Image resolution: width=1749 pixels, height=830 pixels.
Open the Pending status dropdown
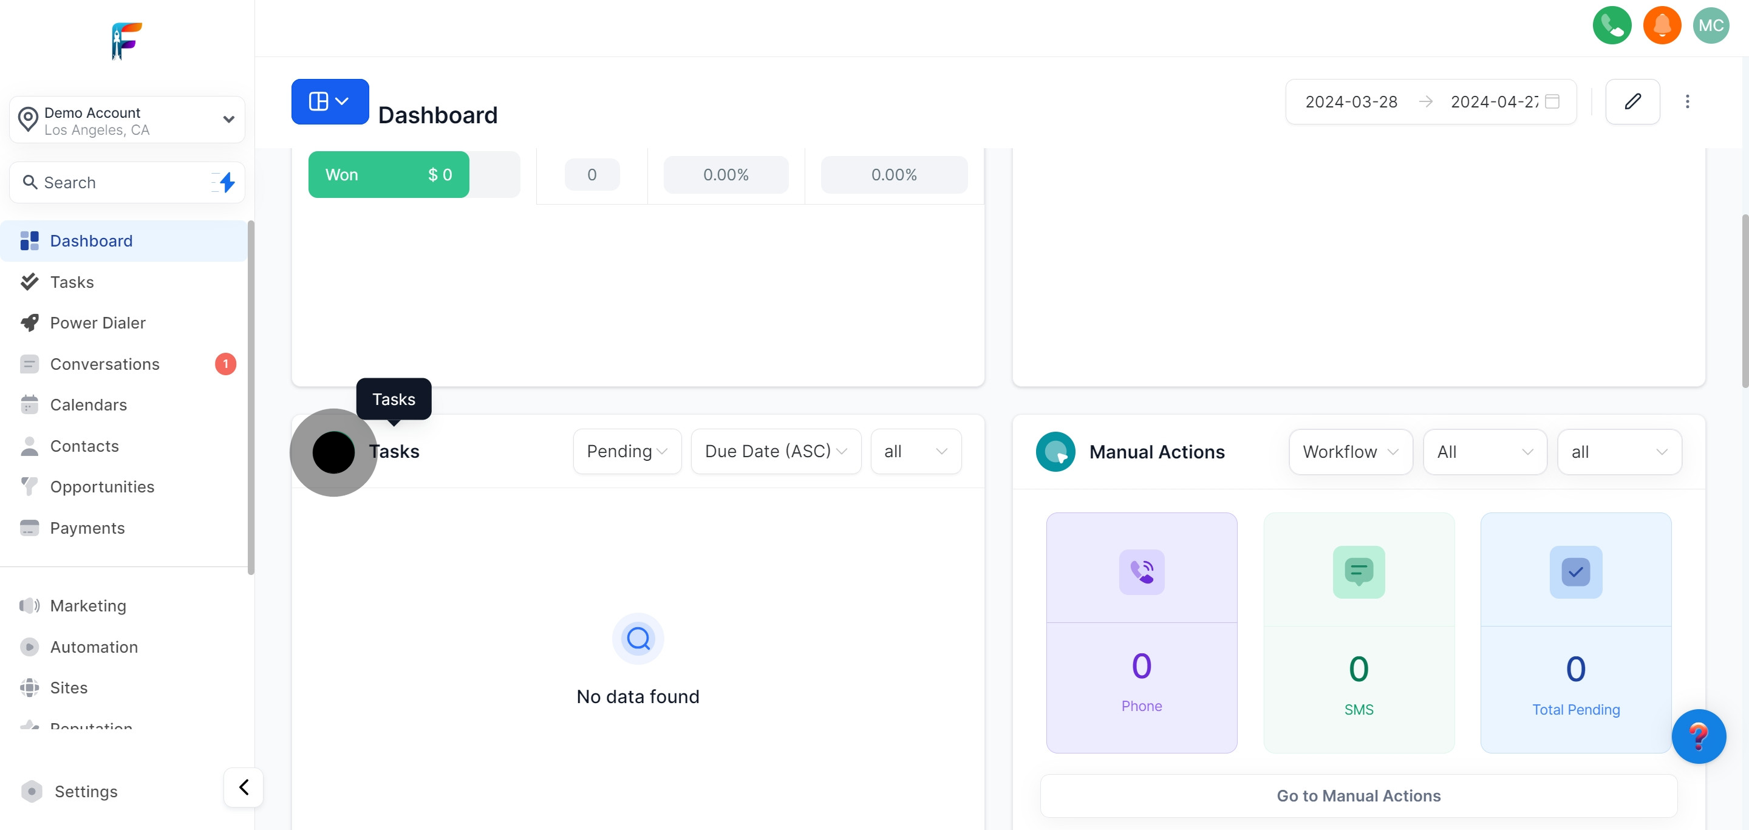[x=627, y=451]
